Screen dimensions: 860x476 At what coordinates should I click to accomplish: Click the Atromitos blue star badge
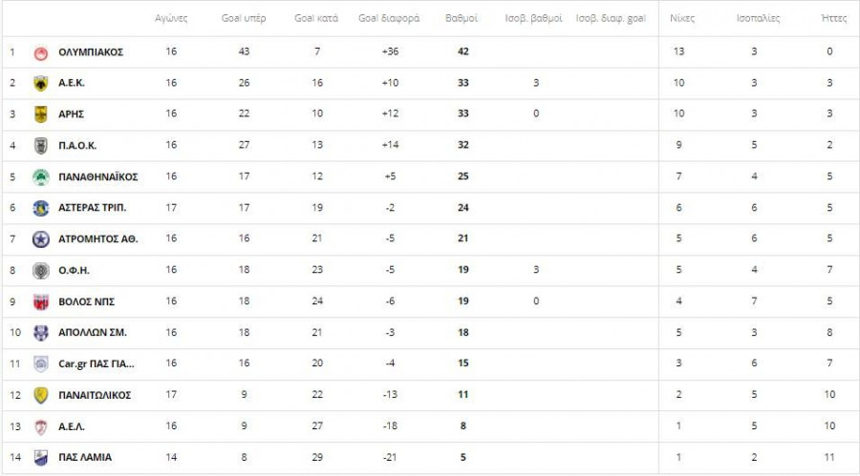tap(40, 239)
